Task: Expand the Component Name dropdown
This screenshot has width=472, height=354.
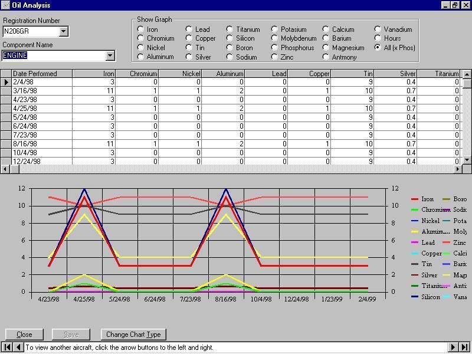Action: [109, 55]
